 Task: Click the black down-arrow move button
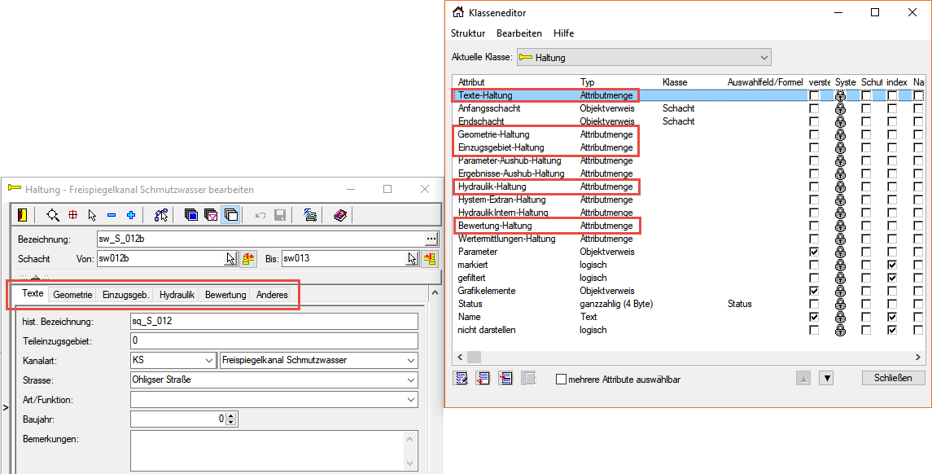(x=826, y=378)
